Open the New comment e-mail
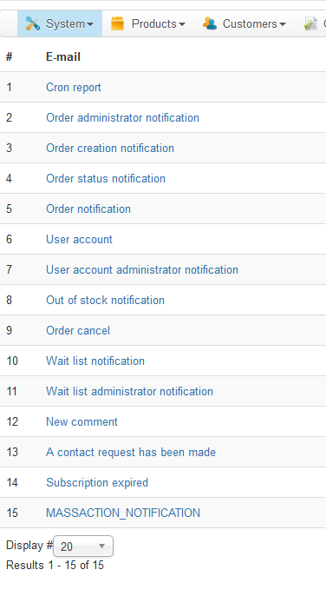Image resolution: width=326 pixels, height=616 pixels. click(x=81, y=421)
